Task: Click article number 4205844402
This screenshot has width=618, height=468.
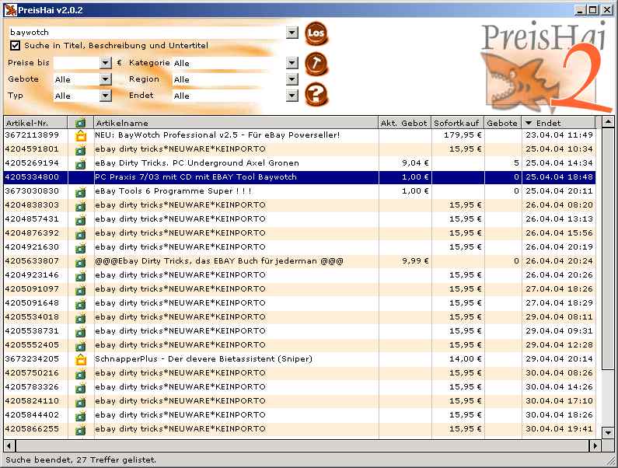Action: pos(32,415)
